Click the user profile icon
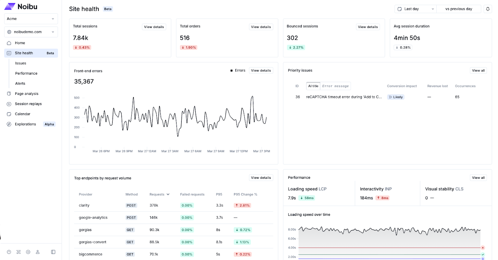This screenshot has width=498, height=260. [38, 252]
